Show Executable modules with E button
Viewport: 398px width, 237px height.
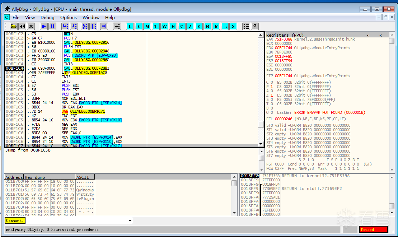click(139, 27)
